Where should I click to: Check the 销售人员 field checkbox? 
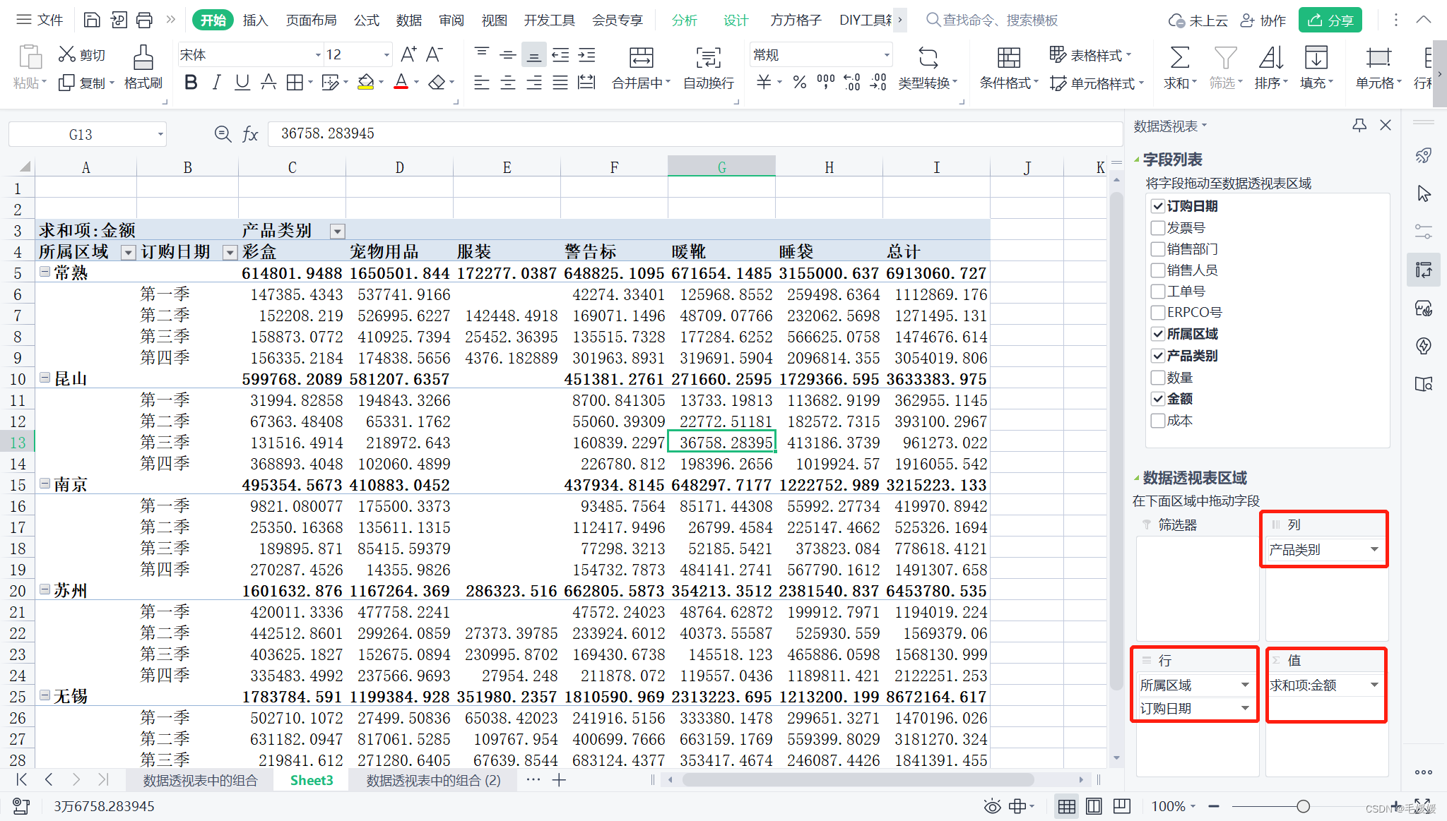(1157, 270)
